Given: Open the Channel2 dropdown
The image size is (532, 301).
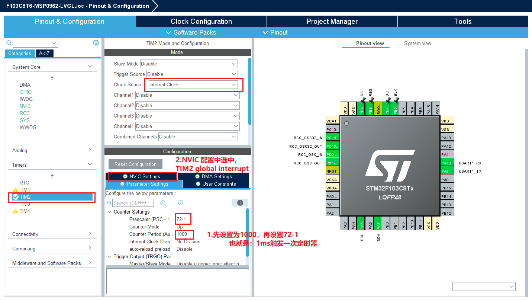Looking at the screenshot, I should pyautogui.click(x=187, y=105).
